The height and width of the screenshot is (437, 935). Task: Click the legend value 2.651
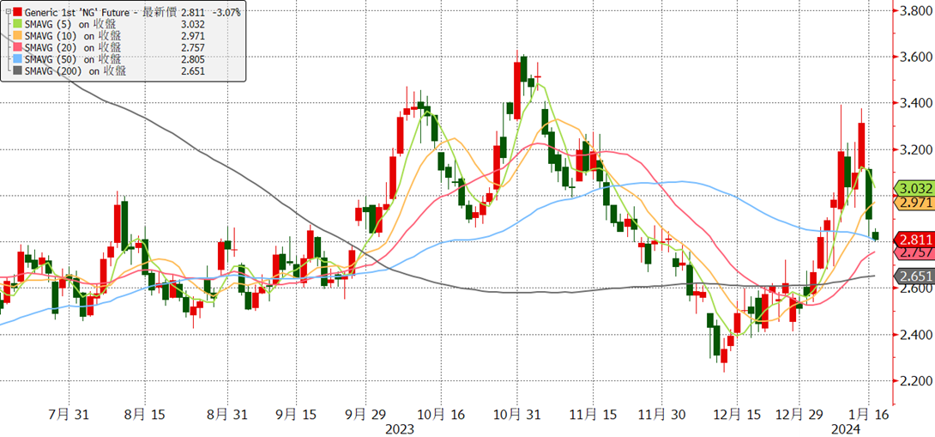point(193,71)
